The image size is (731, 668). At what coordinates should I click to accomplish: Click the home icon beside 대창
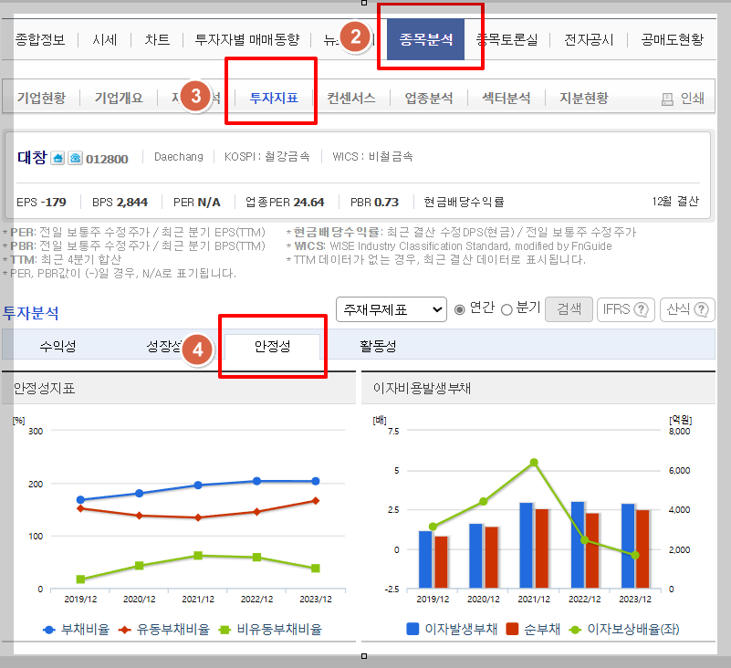point(57,158)
